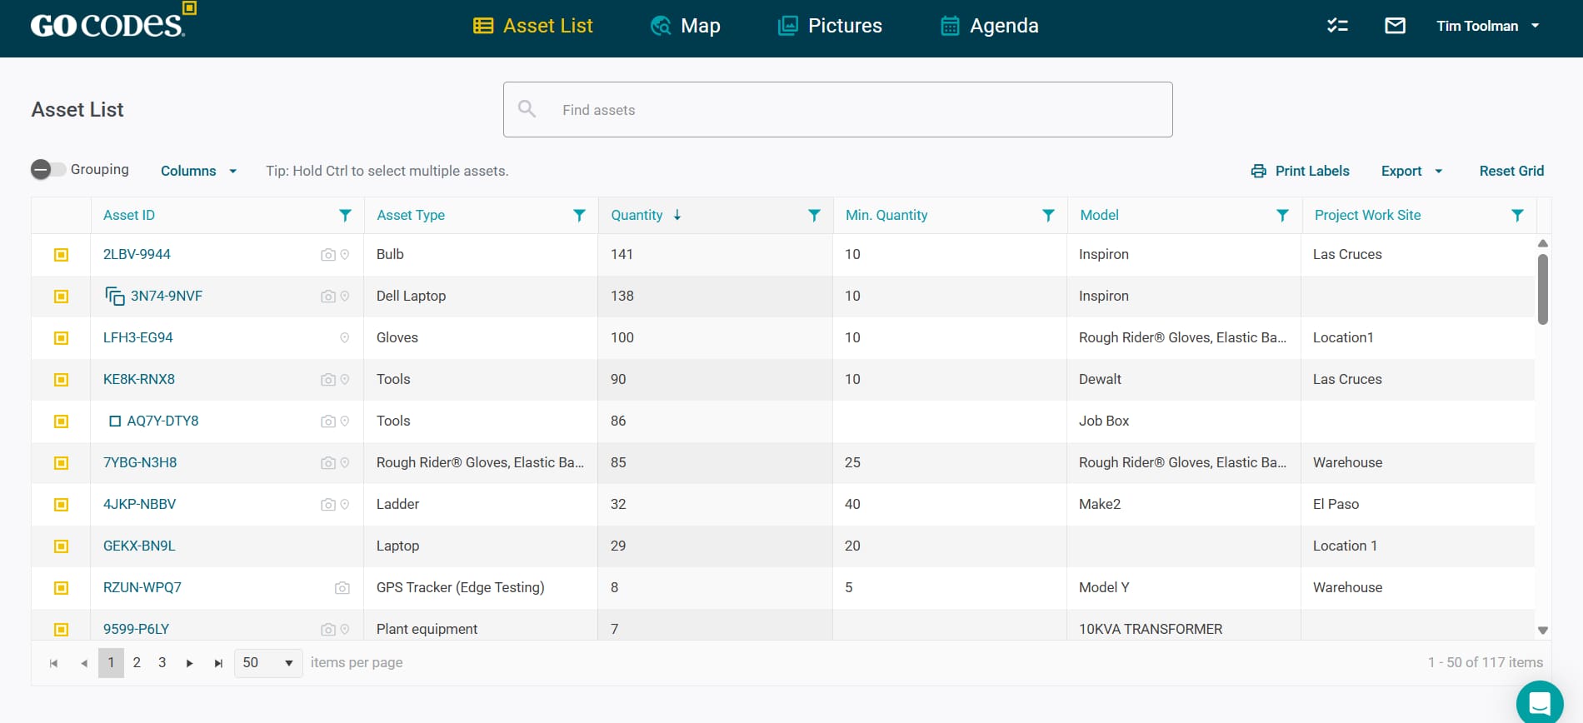Click the filter icon on Asset ID column
The height and width of the screenshot is (723, 1583).
345,216
